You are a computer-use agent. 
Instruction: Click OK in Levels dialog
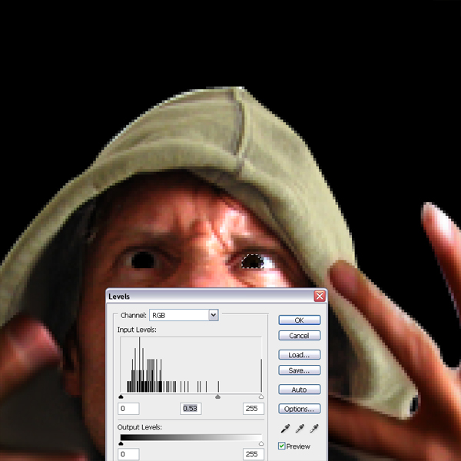click(300, 320)
